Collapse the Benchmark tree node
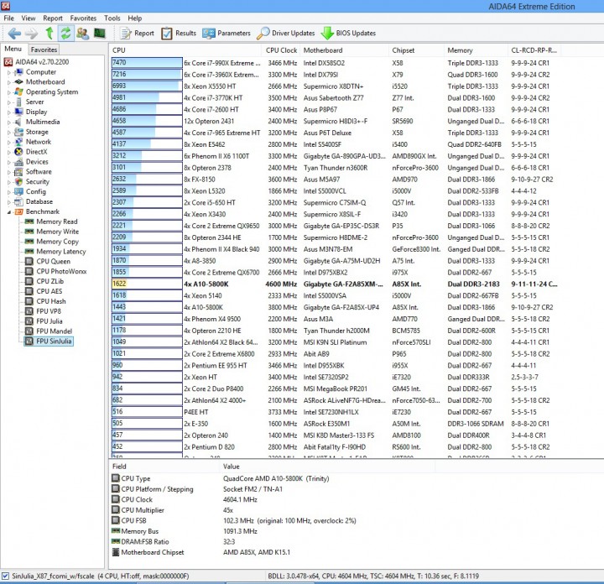 (x=9, y=212)
